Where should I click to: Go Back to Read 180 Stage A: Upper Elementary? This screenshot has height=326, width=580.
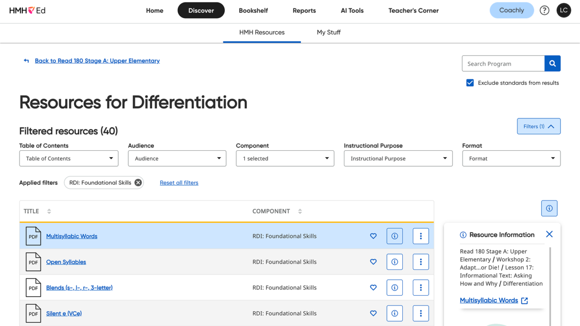click(x=97, y=60)
